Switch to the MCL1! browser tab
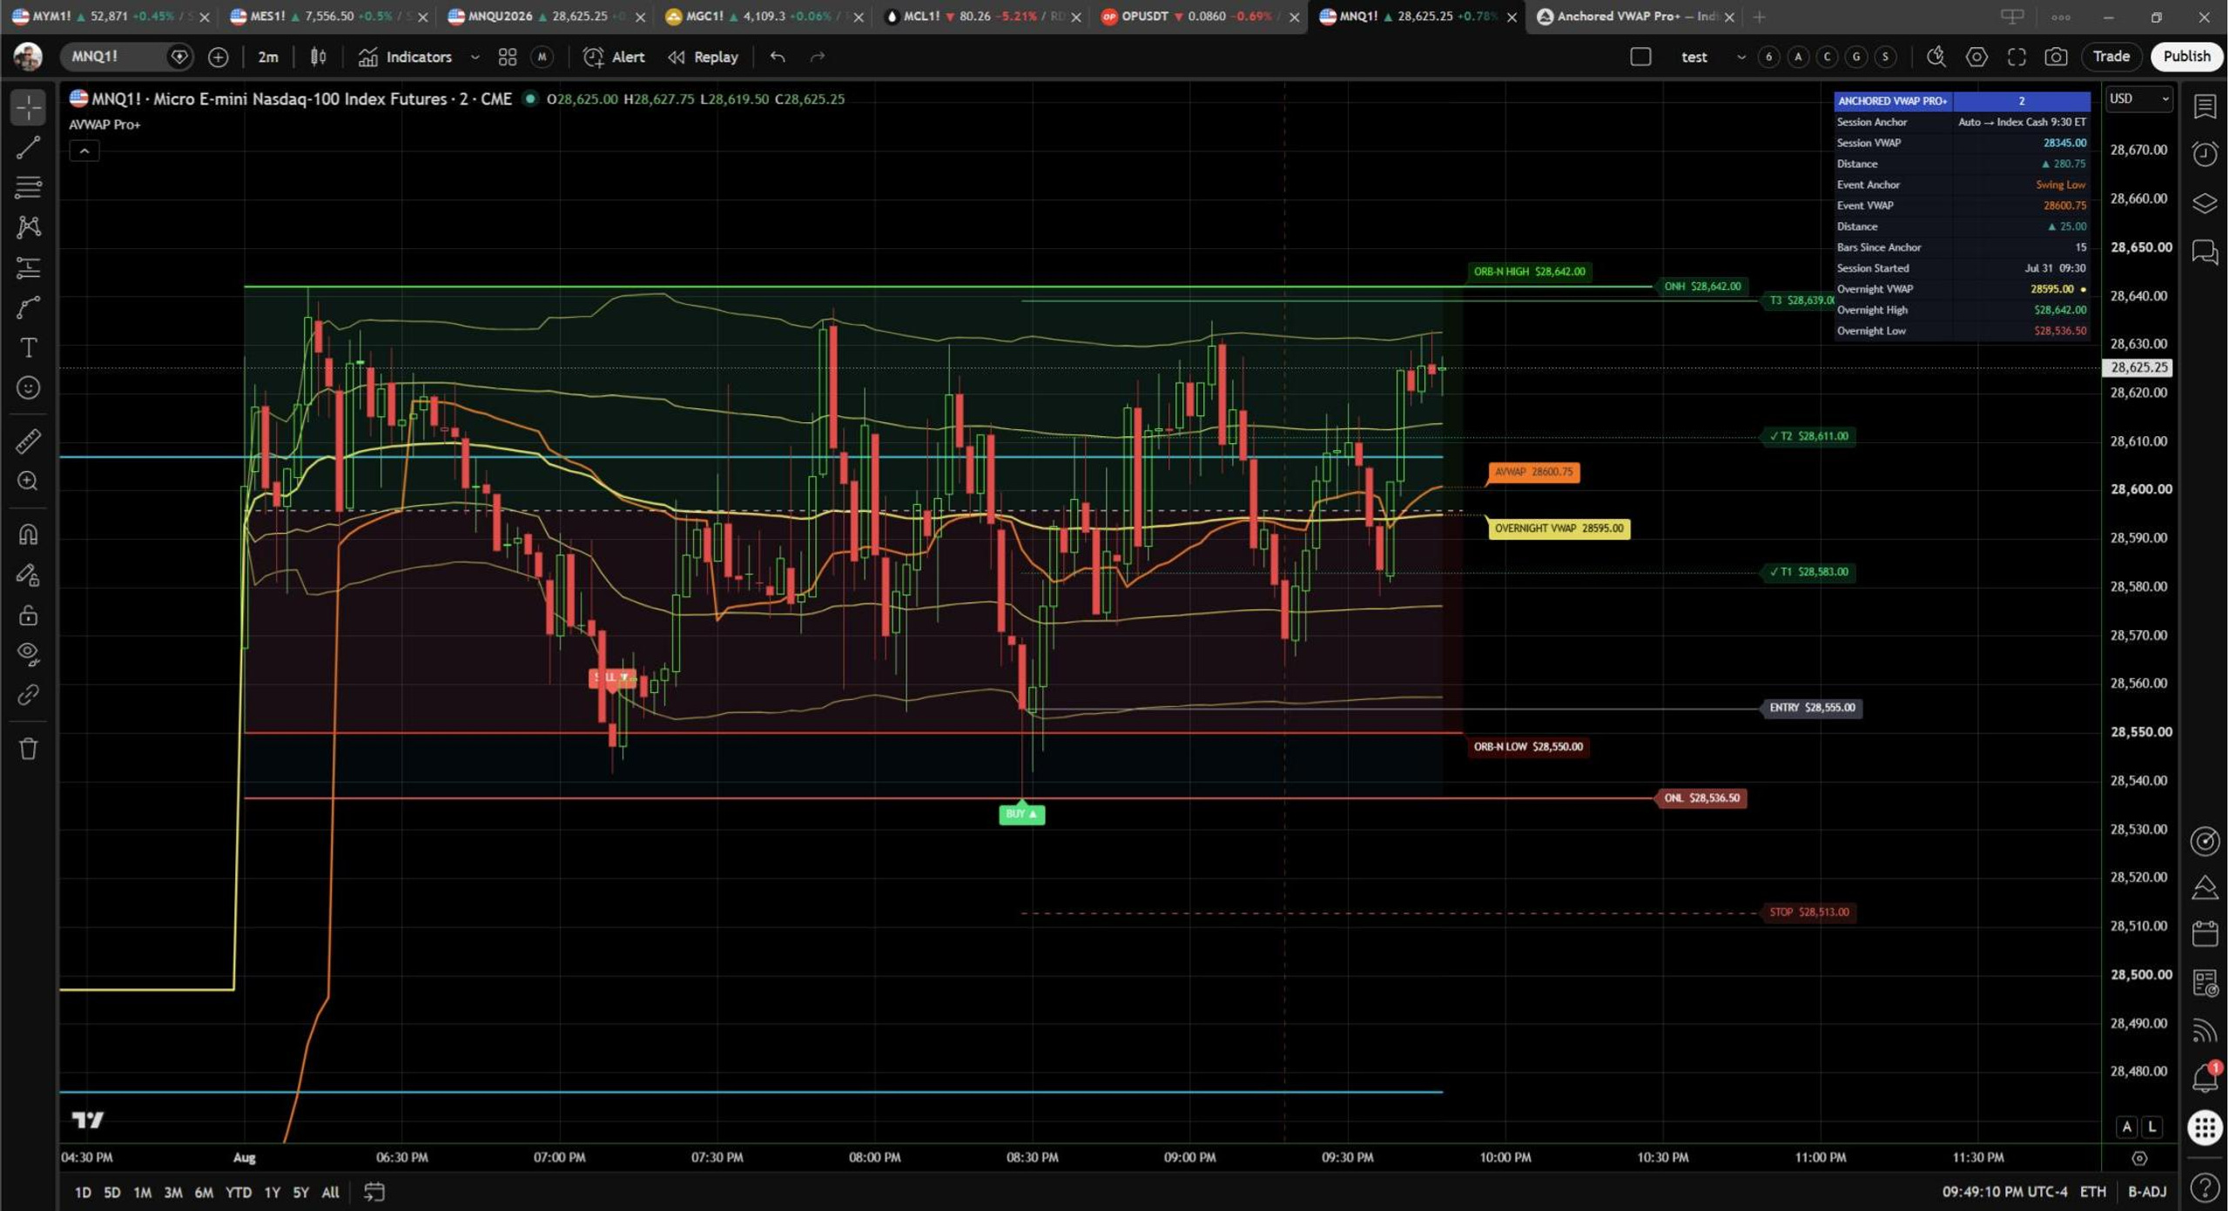Viewport: 2229px width, 1211px height. pos(980,17)
